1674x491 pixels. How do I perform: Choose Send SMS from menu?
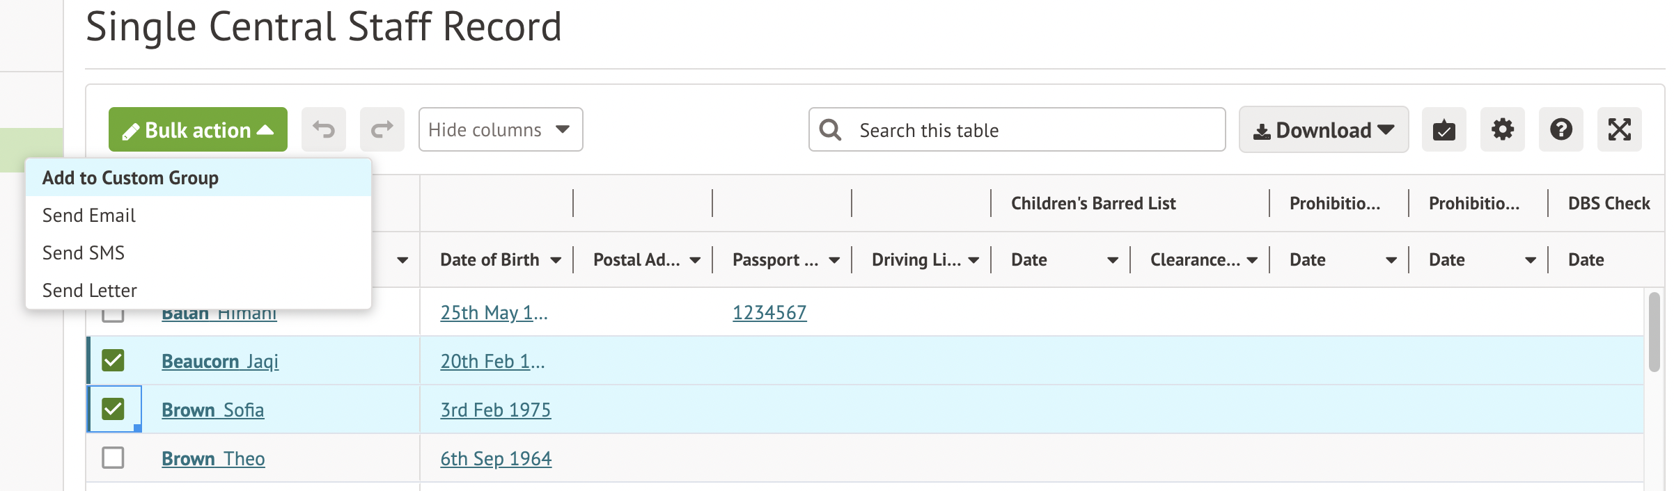(198, 253)
